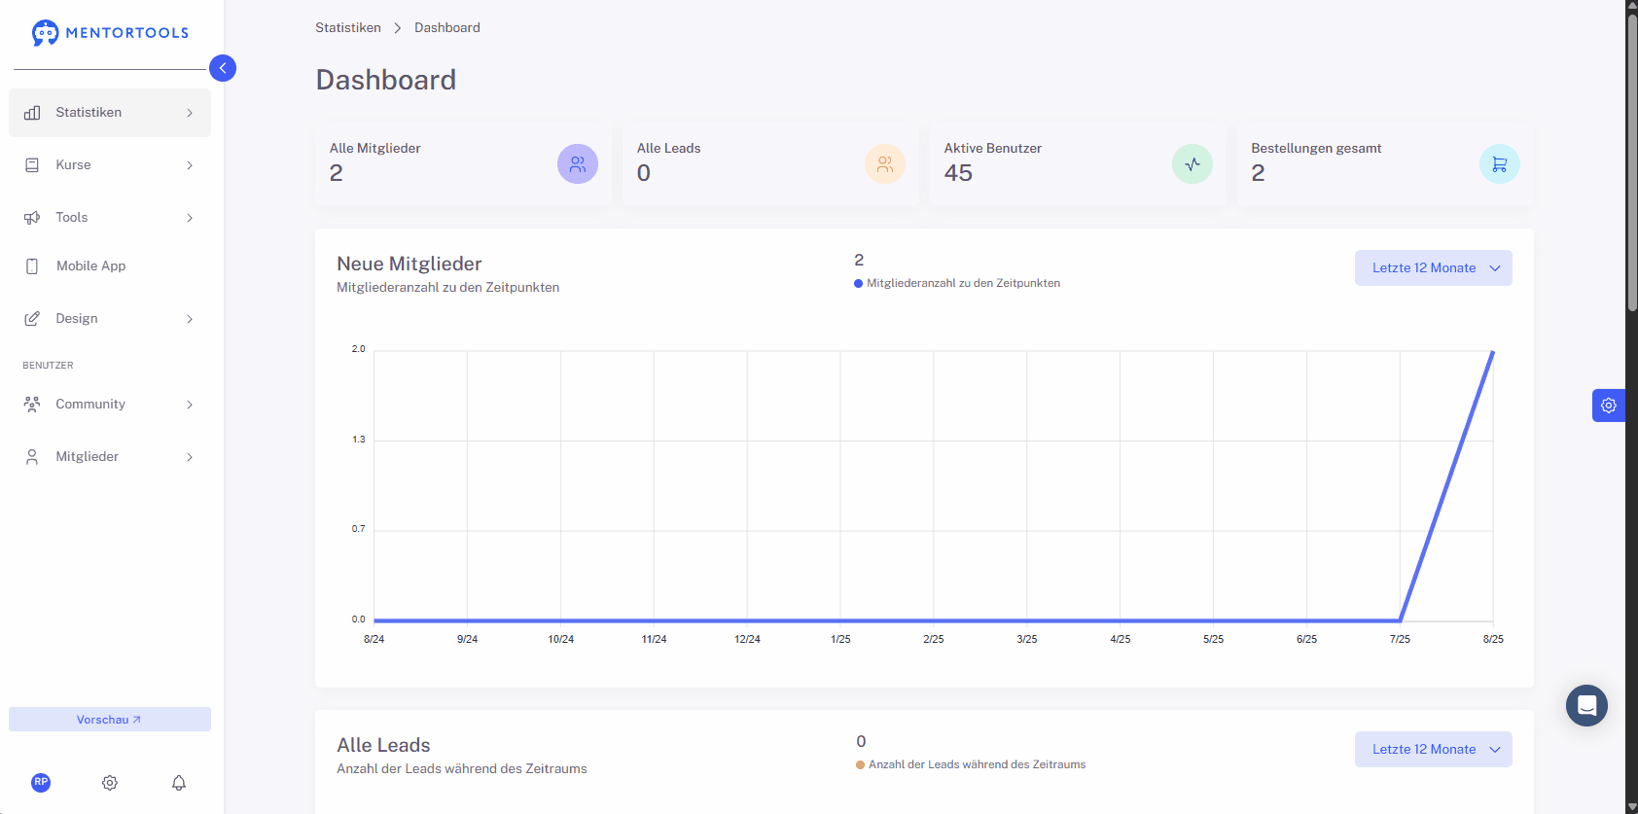Open the blue customizer gear tab
The width and height of the screenshot is (1638, 814).
point(1609,406)
